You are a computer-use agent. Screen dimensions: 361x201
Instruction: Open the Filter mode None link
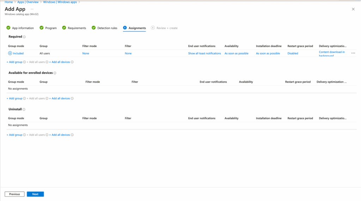click(86, 54)
